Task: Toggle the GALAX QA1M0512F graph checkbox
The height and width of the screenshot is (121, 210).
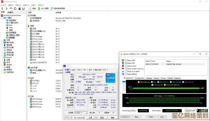Action: point(165,85)
